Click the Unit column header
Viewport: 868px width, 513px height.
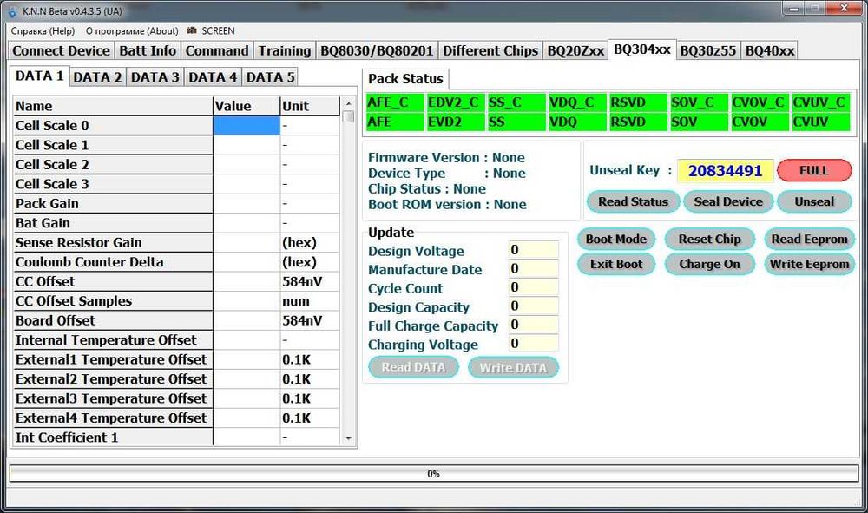[310, 106]
